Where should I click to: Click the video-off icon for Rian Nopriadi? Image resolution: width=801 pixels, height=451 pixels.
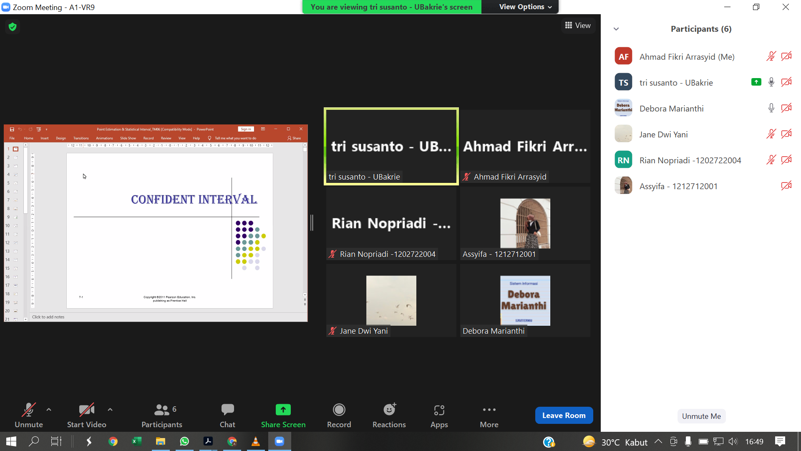tap(786, 160)
